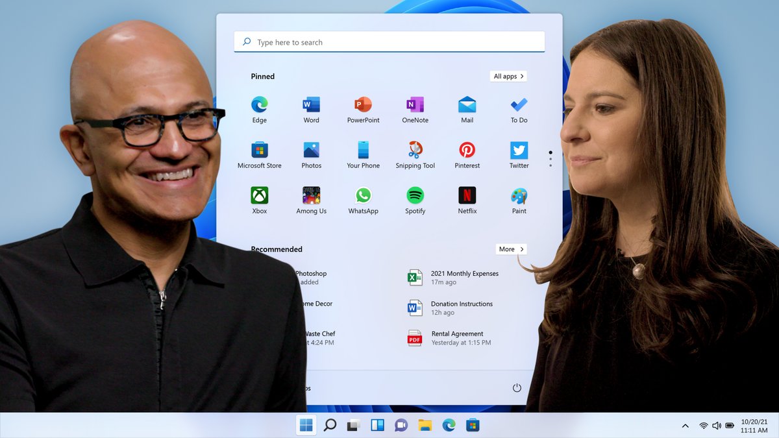Expand the All apps list
Image resolution: width=779 pixels, height=438 pixels.
coord(508,76)
